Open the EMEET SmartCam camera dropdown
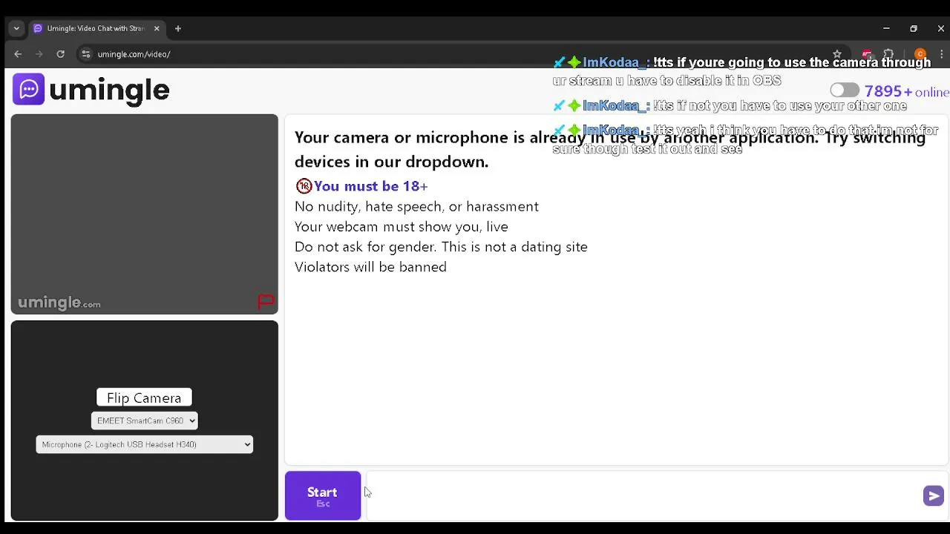 144,421
